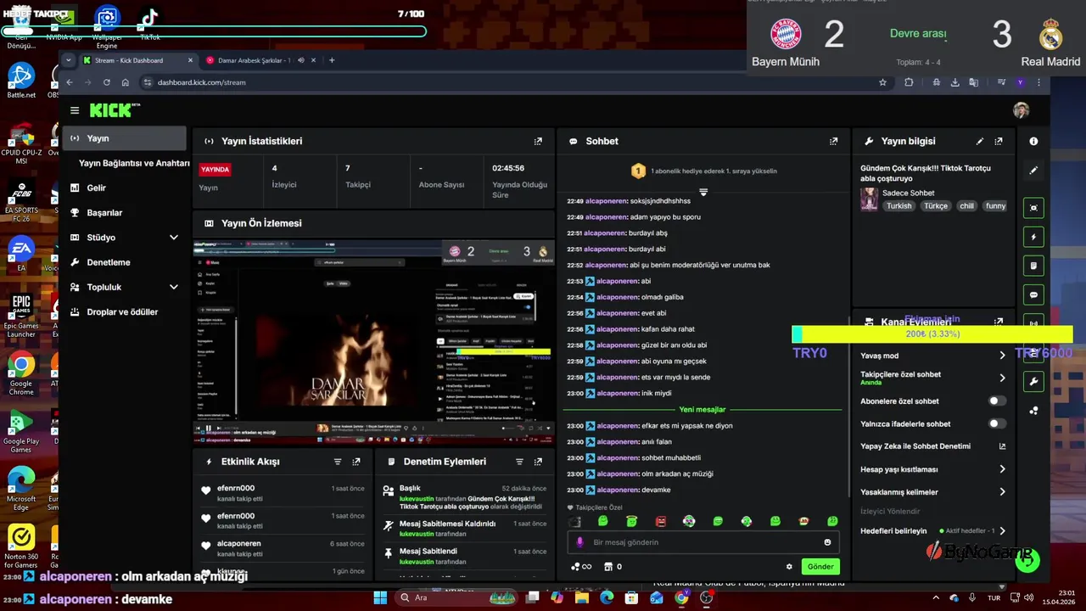Open the Kick hamburger menu

[75, 110]
